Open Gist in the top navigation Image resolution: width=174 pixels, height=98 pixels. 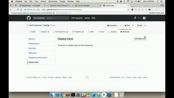pos(94,18)
